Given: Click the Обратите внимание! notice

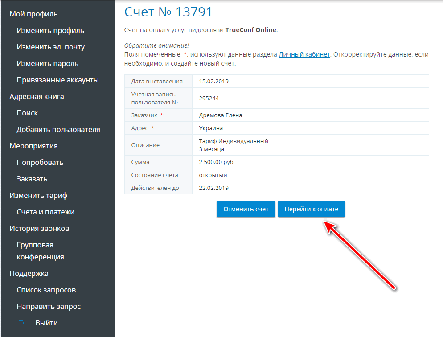Looking at the screenshot, I should point(156,45).
